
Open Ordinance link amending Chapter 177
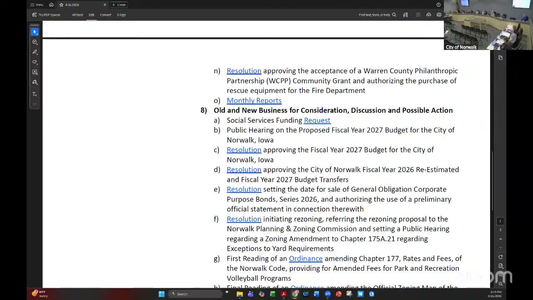click(x=306, y=258)
